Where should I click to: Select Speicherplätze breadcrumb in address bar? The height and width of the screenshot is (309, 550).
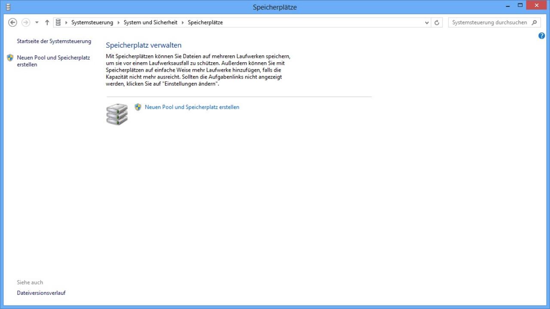[x=205, y=22]
